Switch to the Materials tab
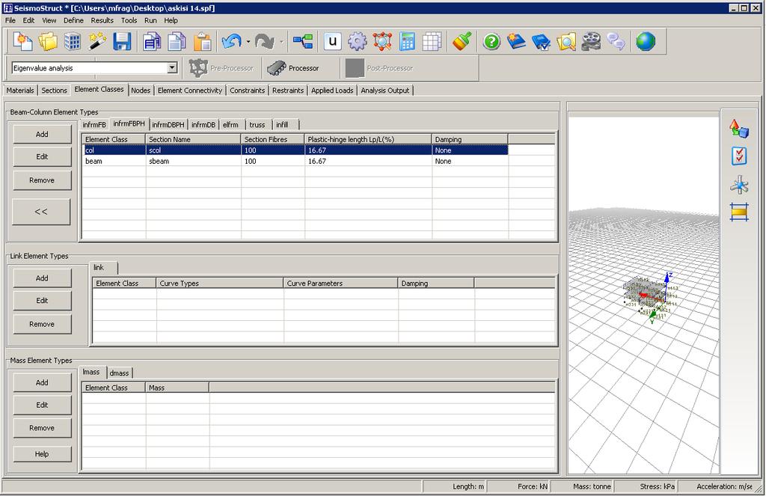 [x=20, y=91]
